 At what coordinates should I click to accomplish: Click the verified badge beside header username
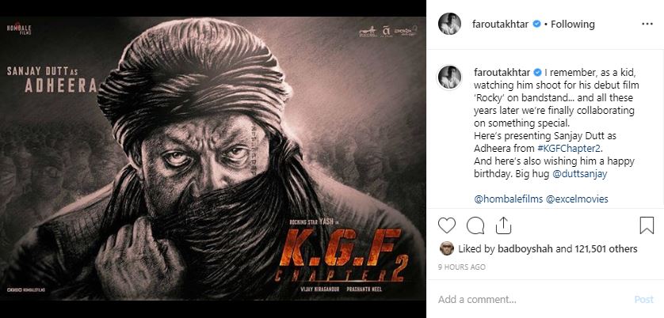click(x=537, y=25)
